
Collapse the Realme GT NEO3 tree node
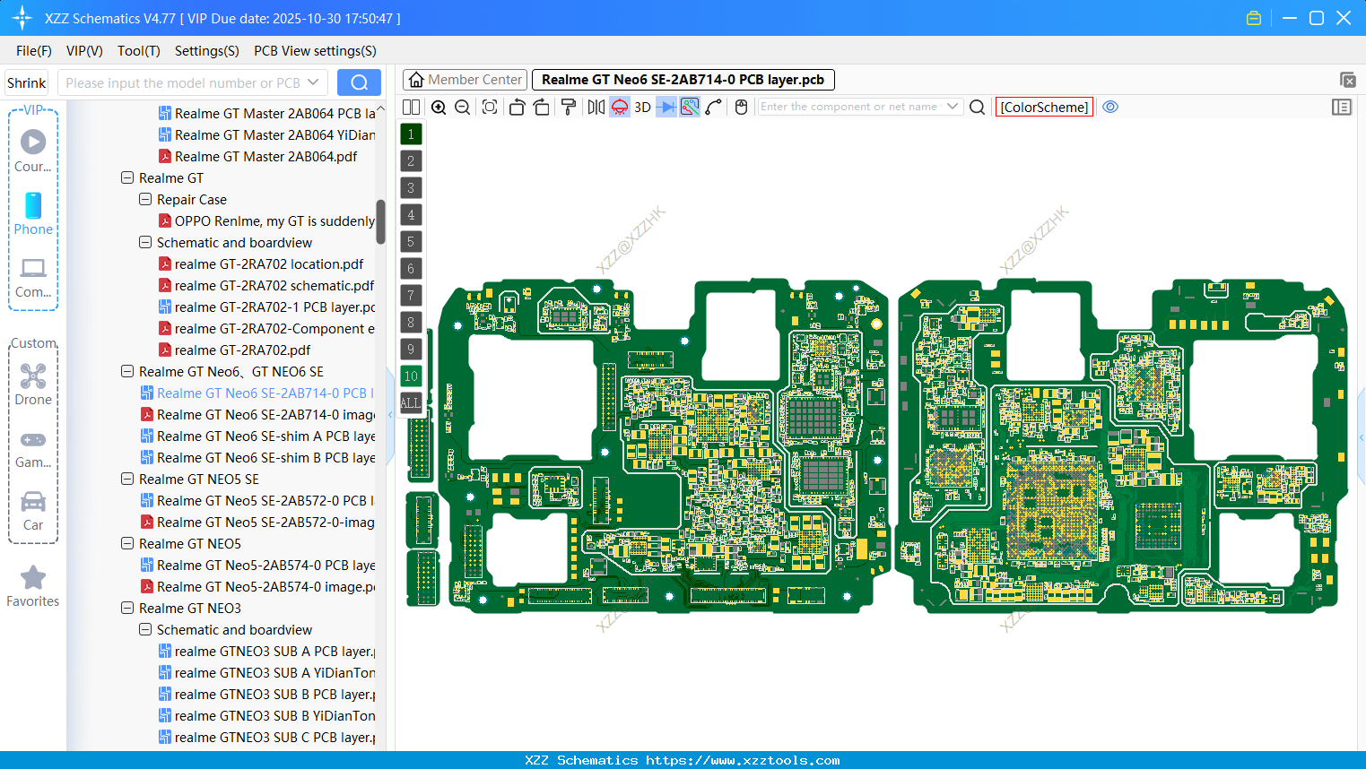pos(126,608)
